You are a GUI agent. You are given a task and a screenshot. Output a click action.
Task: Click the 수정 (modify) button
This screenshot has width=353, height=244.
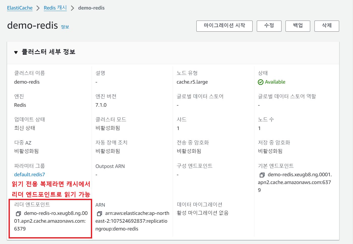coord(269,26)
